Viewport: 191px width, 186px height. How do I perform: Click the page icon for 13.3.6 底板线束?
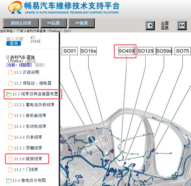[10, 159]
